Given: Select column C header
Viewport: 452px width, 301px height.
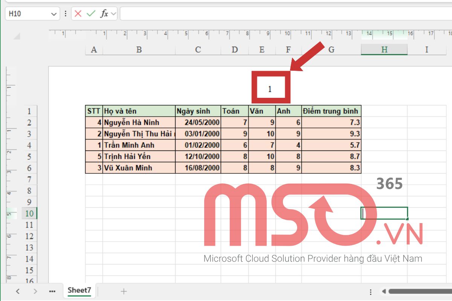Looking at the screenshot, I should click(x=198, y=50).
